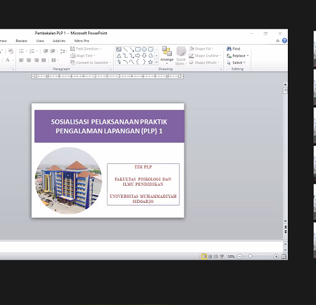Image resolution: width=316 pixels, height=305 pixels.
Task: Fit slide to current window
Action: pos(284,257)
